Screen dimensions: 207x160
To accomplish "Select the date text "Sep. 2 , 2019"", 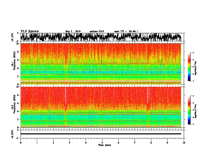I will [73, 31].
